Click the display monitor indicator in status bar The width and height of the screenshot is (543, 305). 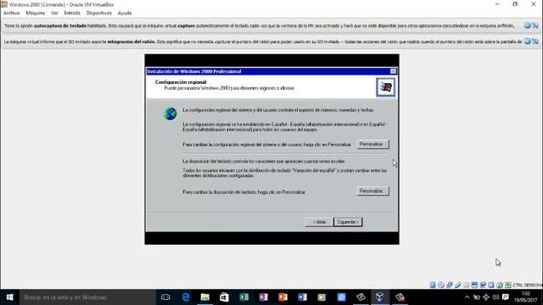pos(474,285)
